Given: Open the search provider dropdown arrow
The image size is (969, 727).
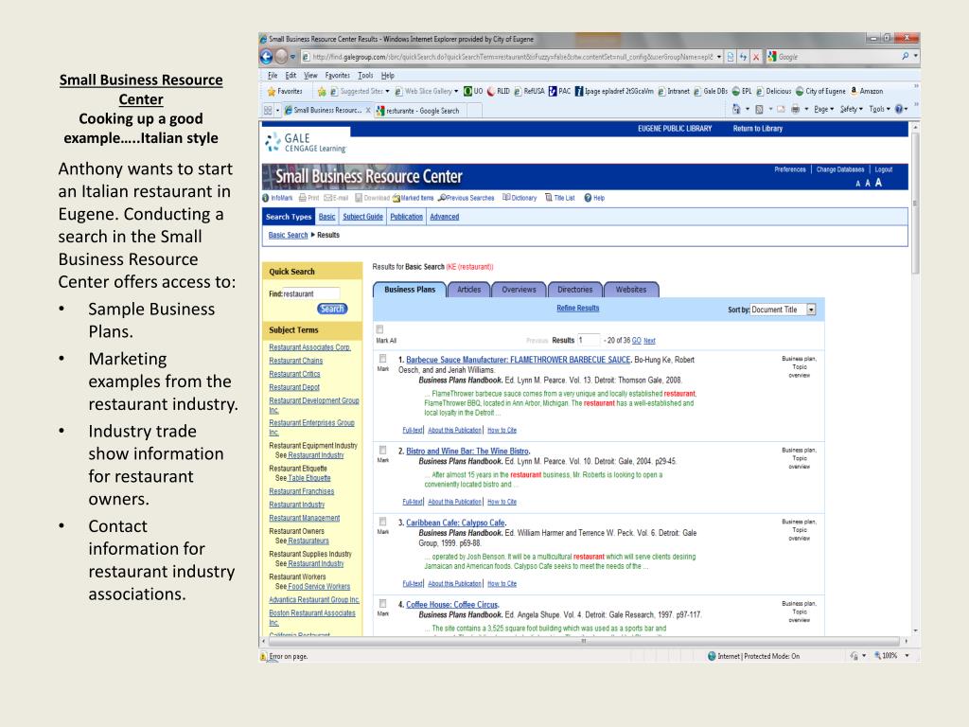Looking at the screenshot, I should point(915,56).
